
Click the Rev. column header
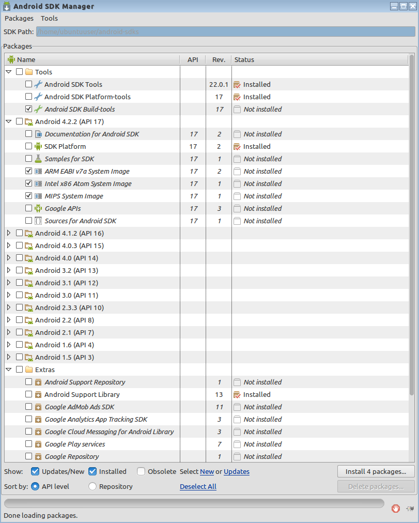(219, 60)
